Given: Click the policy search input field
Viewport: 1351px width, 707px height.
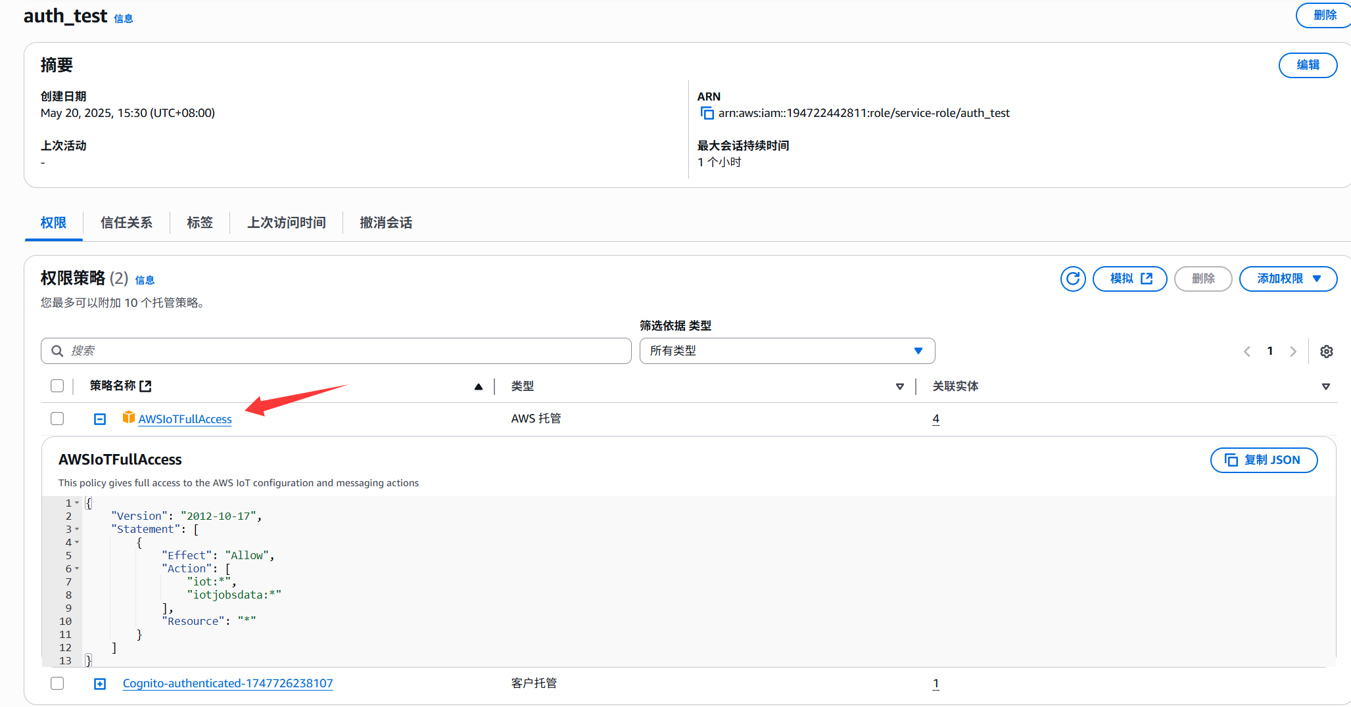Looking at the screenshot, I should [342, 351].
